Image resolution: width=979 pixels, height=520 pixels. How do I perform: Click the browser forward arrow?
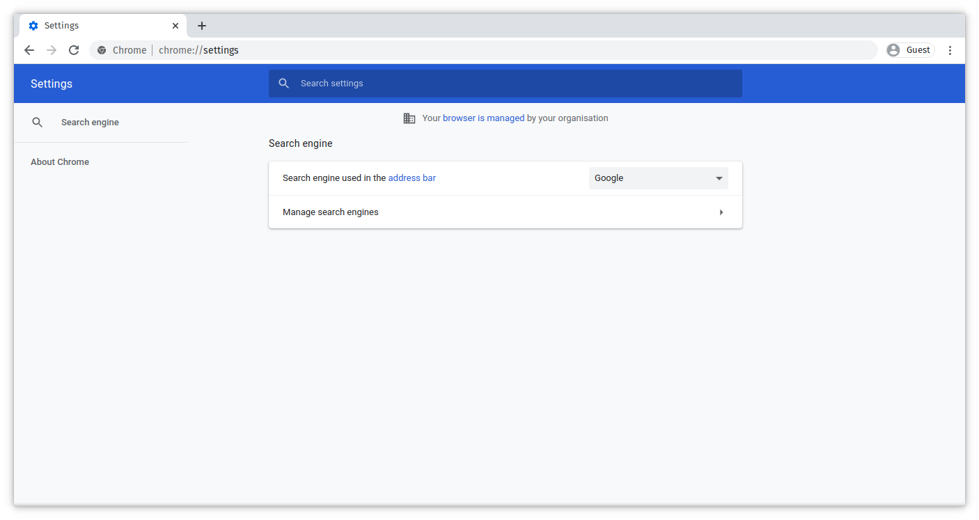pyautogui.click(x=52, y=50)
